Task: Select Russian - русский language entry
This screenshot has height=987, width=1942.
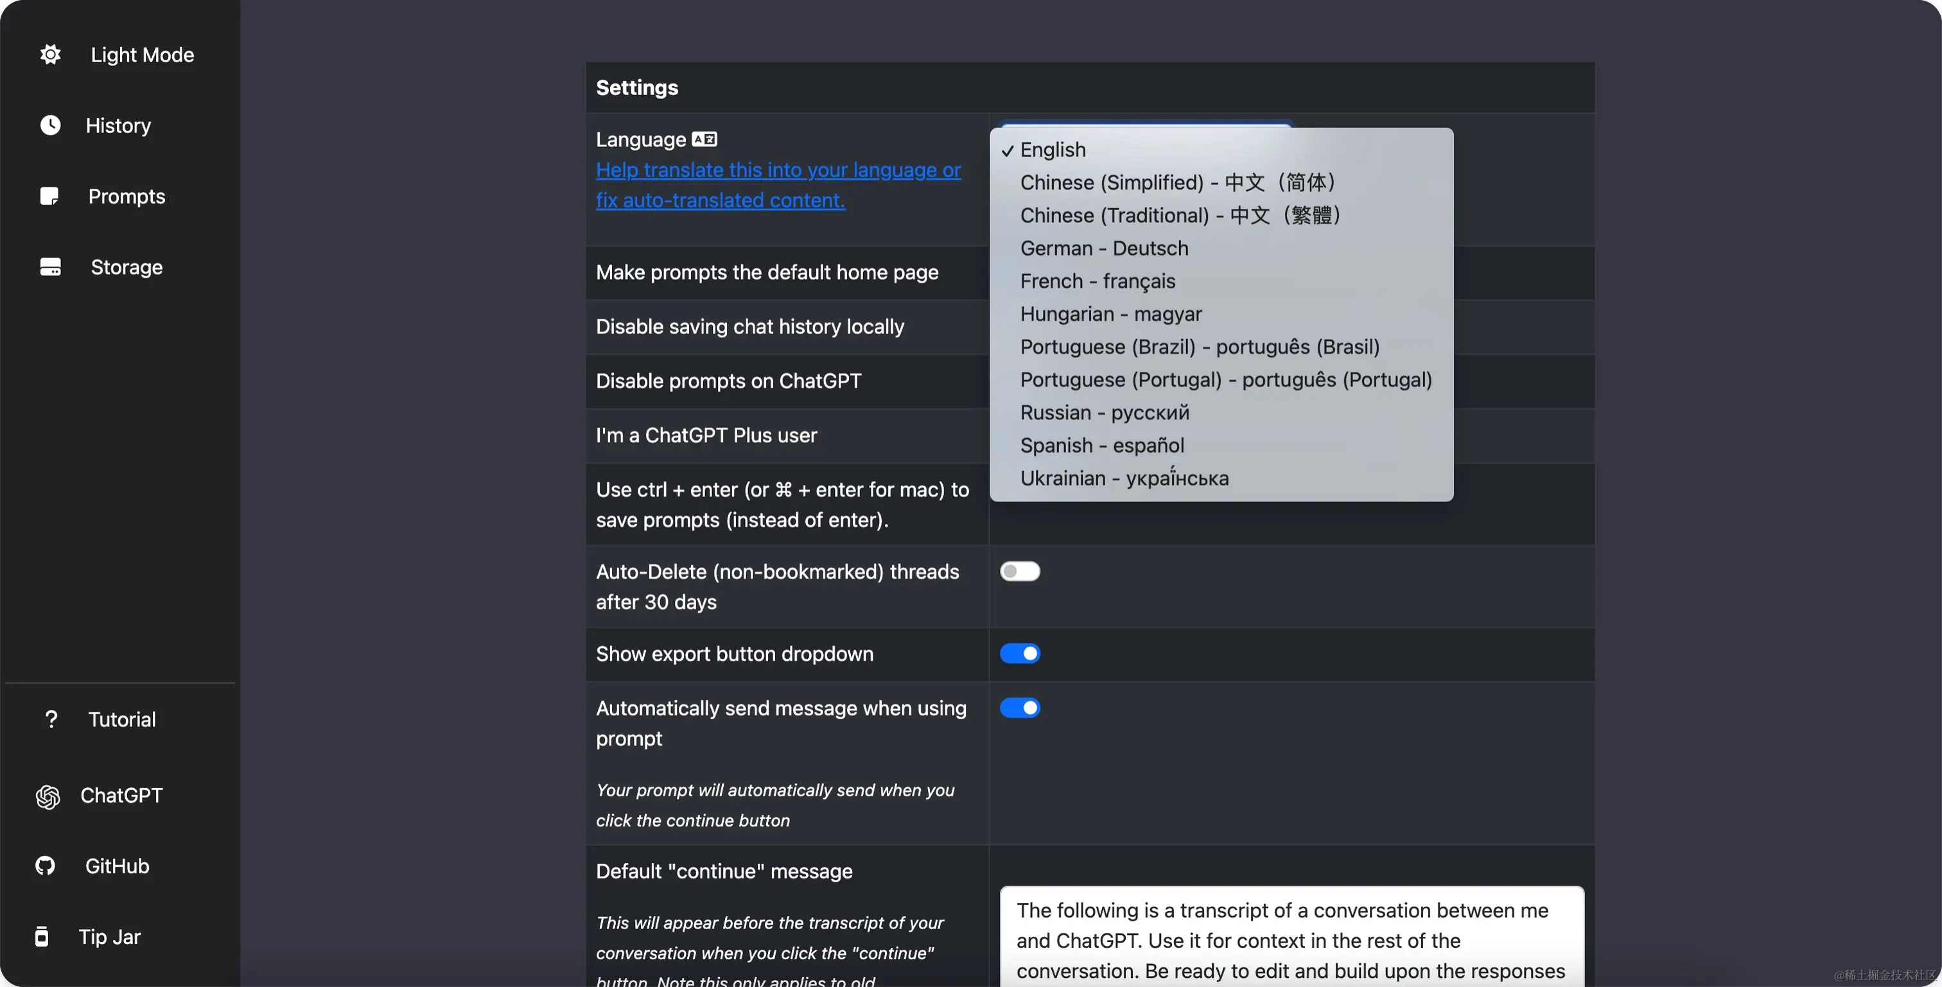Action: point(1104,412)
